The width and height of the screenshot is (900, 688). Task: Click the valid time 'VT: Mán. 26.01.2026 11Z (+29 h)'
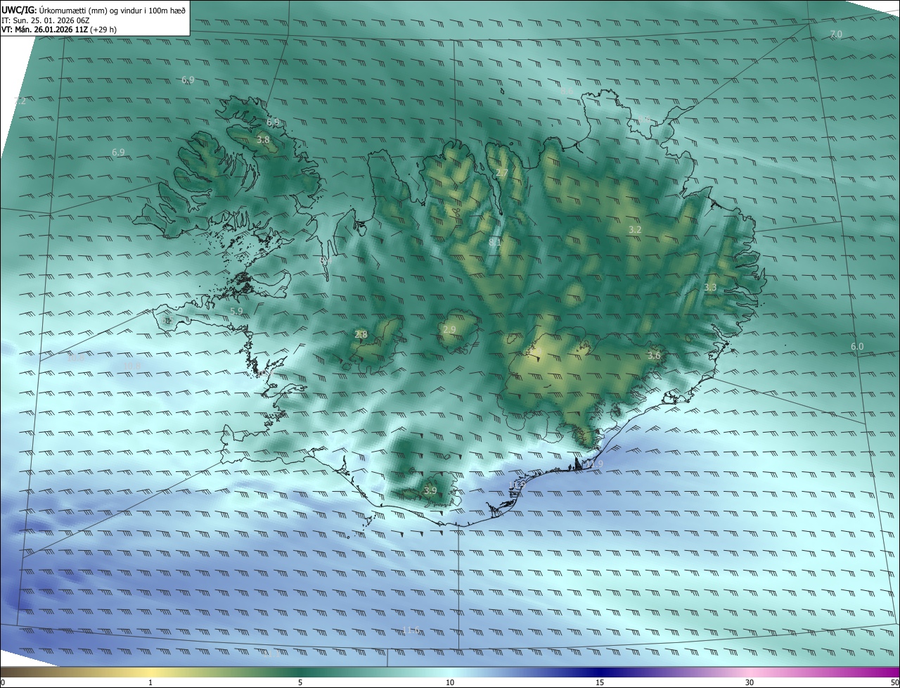[x=59, y=30]
